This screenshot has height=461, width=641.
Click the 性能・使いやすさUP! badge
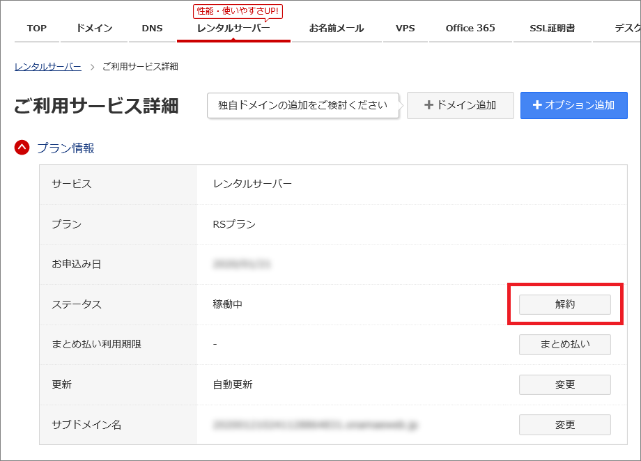[x=237, y=11]
